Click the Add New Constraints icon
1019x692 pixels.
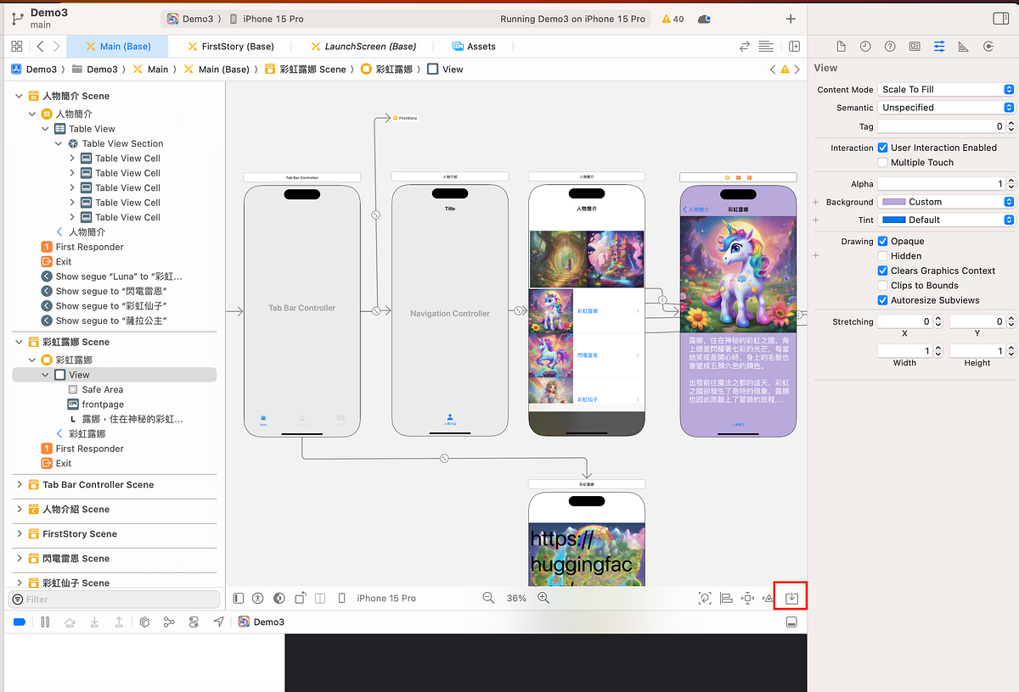click(747, 598)
